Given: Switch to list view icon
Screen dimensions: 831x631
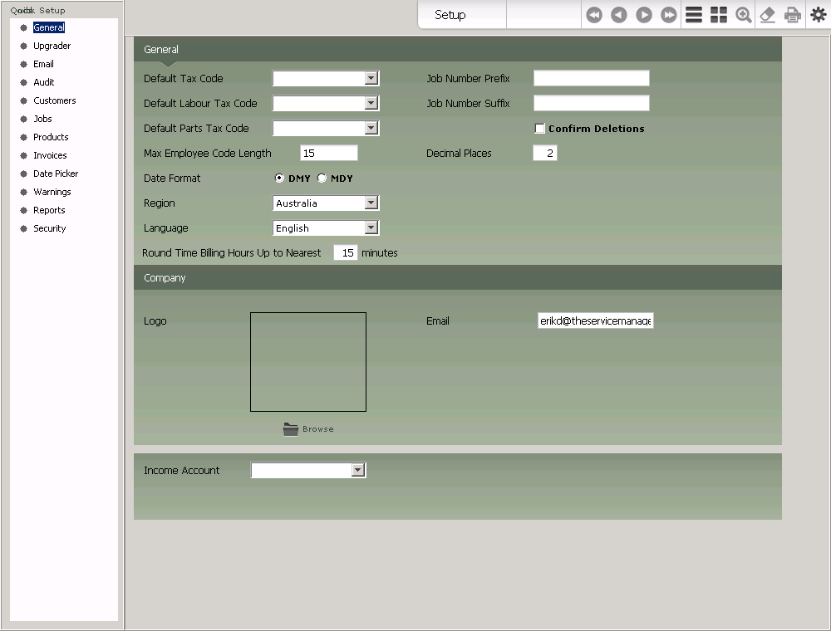Looking at the screenshot, I should 694,15.
